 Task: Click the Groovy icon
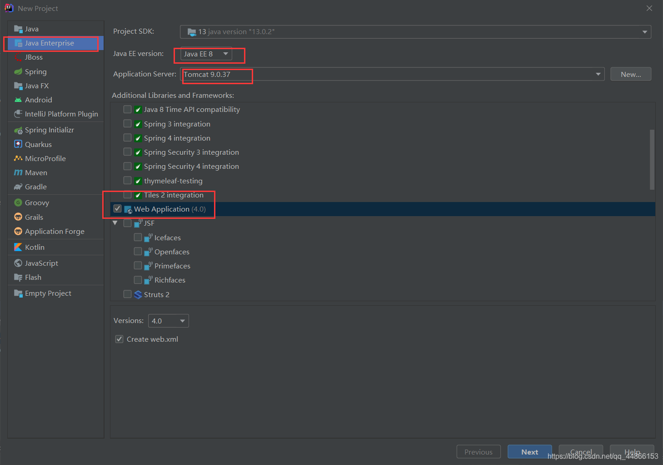point(18,202)
